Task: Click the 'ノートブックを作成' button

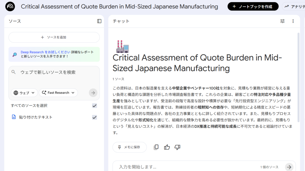Action: (x=253, y=7)
